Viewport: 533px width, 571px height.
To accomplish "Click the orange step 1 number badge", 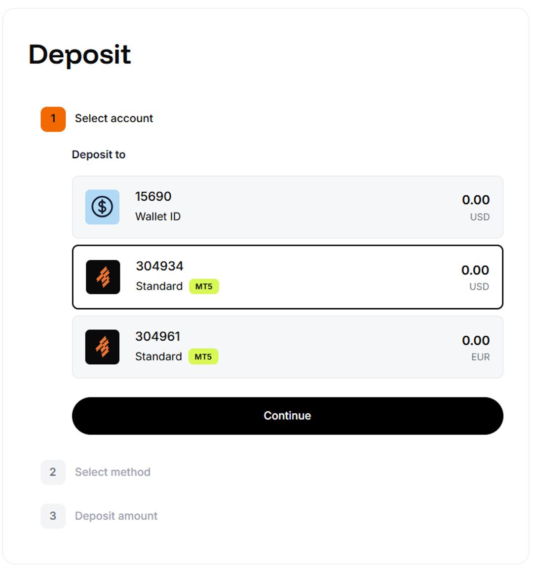I will [x=53, y=119].
